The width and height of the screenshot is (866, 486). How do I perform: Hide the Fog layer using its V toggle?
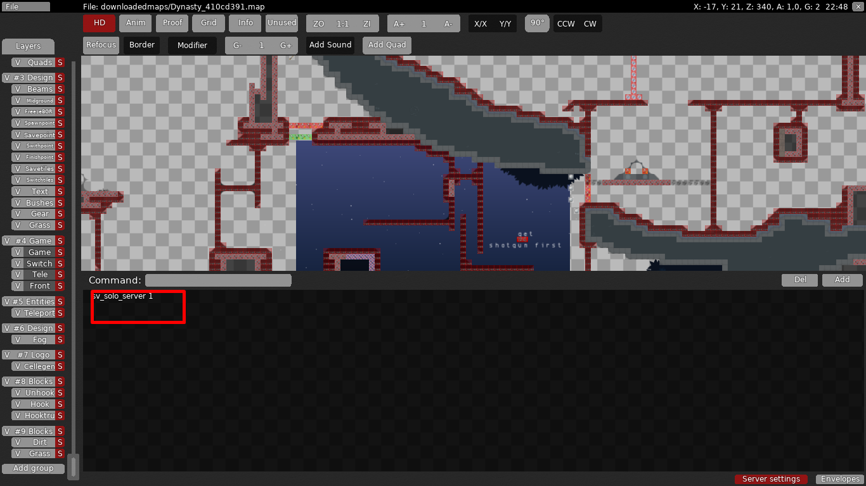coord(18,340)
